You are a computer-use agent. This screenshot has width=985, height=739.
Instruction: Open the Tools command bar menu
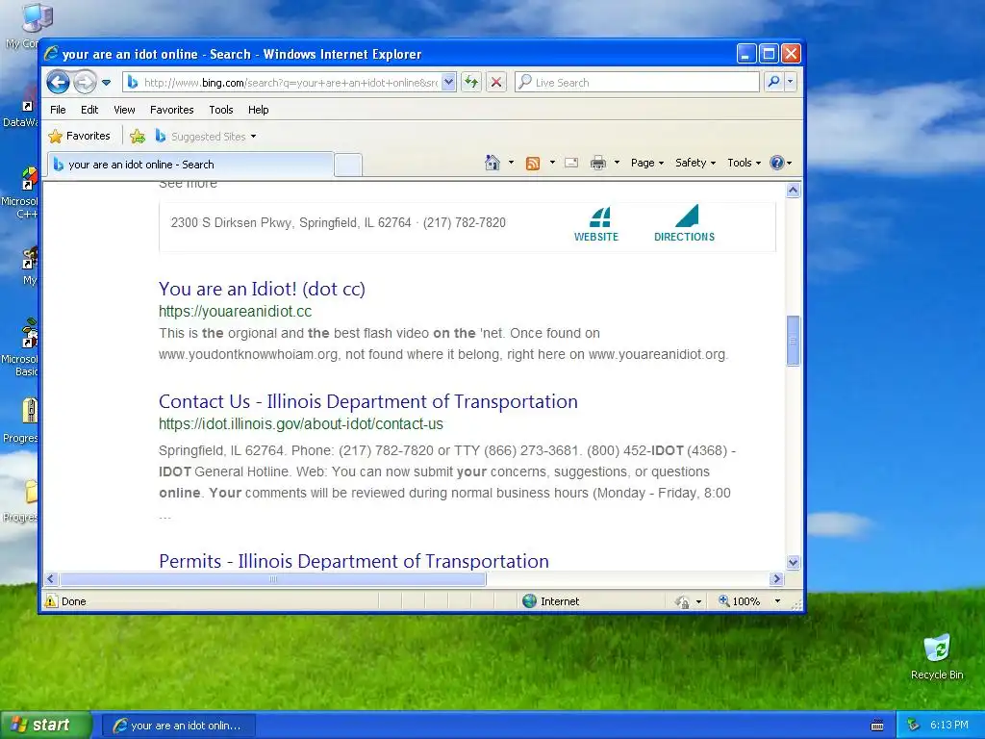click(744, 163)
